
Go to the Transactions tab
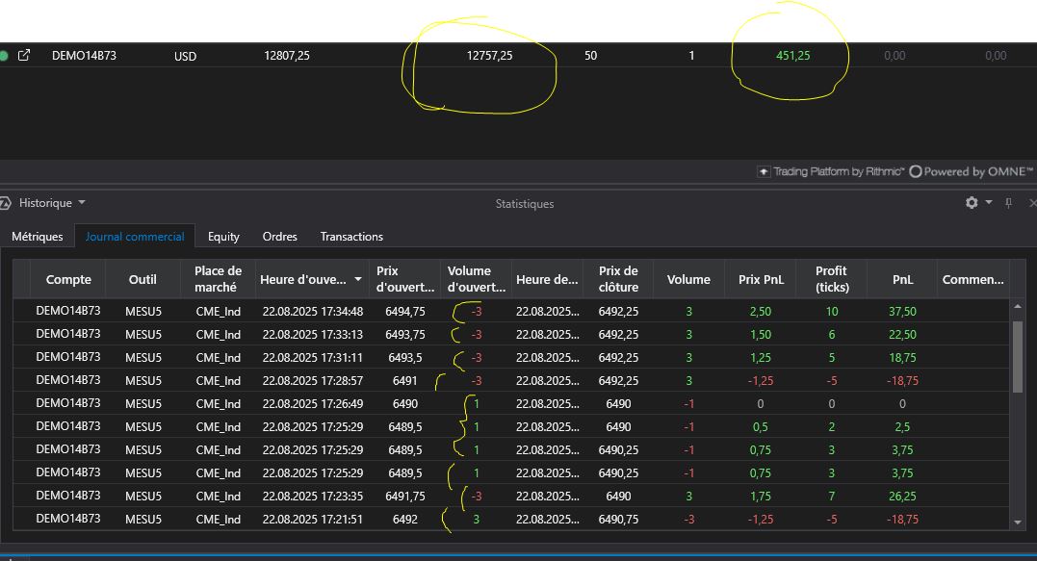point(351,237)
